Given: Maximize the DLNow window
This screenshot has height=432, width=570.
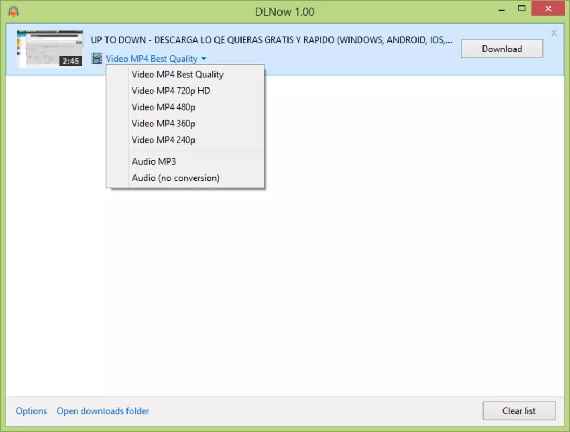Looking at the screenshot, I should 521,9.
